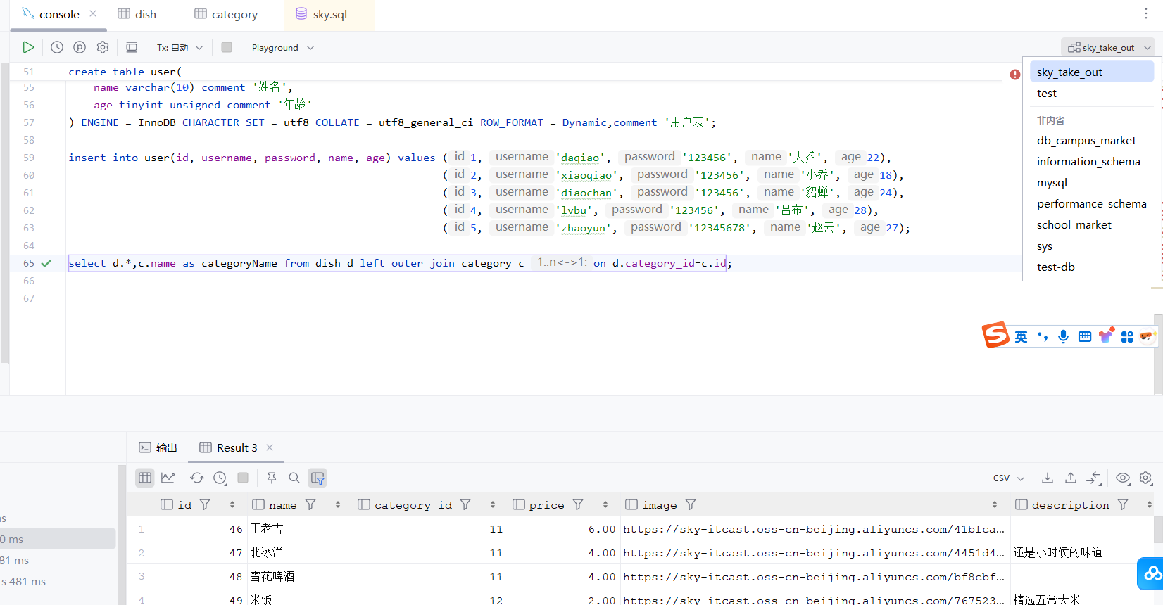Select sky_take_out schema in list
Viewport: 1163px width, 605px height.
1092,72
